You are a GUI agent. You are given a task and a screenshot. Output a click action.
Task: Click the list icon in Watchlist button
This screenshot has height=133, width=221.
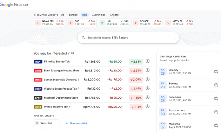click(37, 123)
